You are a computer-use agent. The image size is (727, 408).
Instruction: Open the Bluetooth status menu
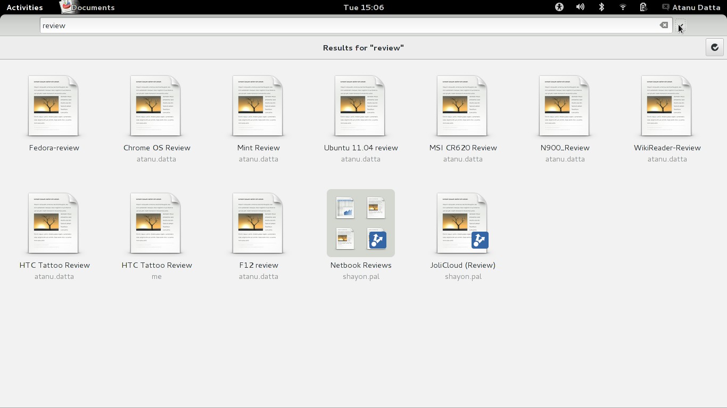click(x=601, y=7)
